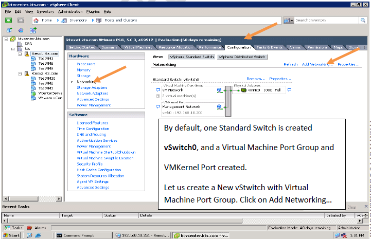Click the New Resource Pool toolbar icon
The image size is (371, 239).
[x=21, y=30]
